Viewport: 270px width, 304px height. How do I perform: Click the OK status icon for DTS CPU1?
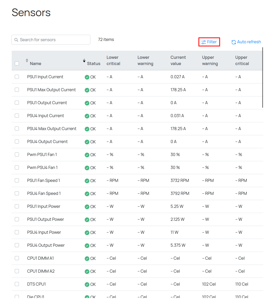[x=87, y=284]
